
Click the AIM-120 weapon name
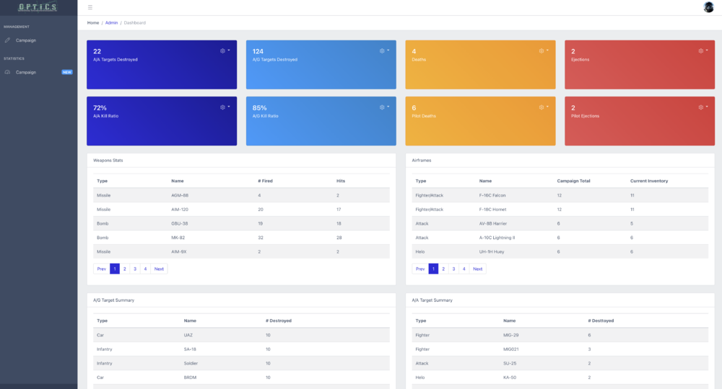point(180,210)
